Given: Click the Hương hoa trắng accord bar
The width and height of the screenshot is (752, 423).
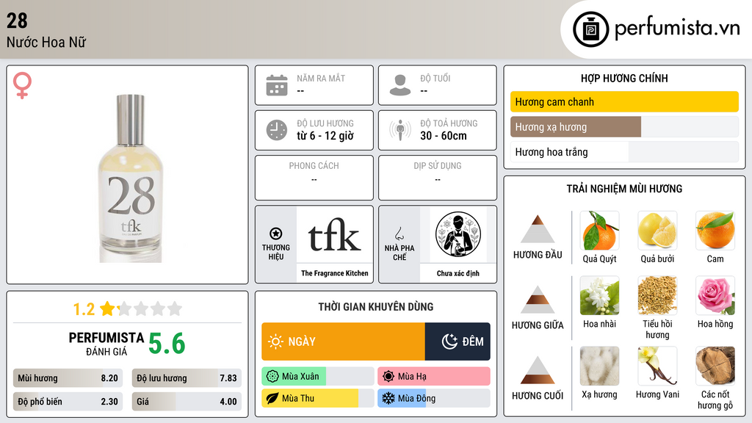Looking at the screenshot, I should 624,152.
